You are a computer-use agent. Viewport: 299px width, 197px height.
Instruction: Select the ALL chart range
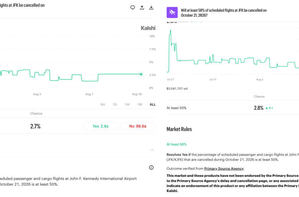coord(153,104)
